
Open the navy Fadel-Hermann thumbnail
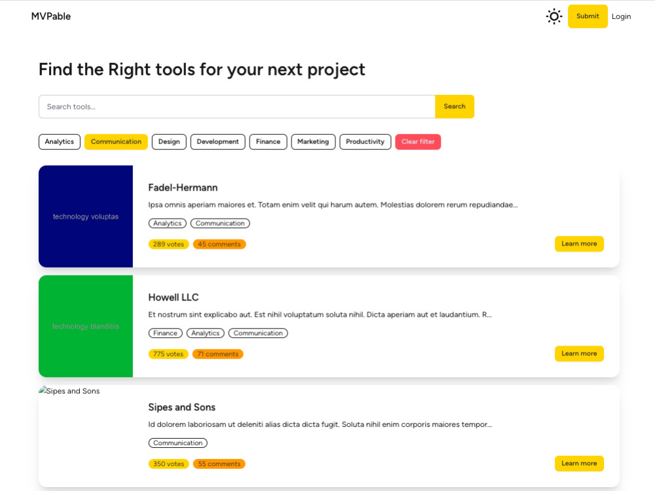[x=86, y=216]
